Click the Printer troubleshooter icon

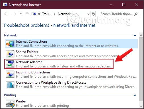click(x=10, y=104)
